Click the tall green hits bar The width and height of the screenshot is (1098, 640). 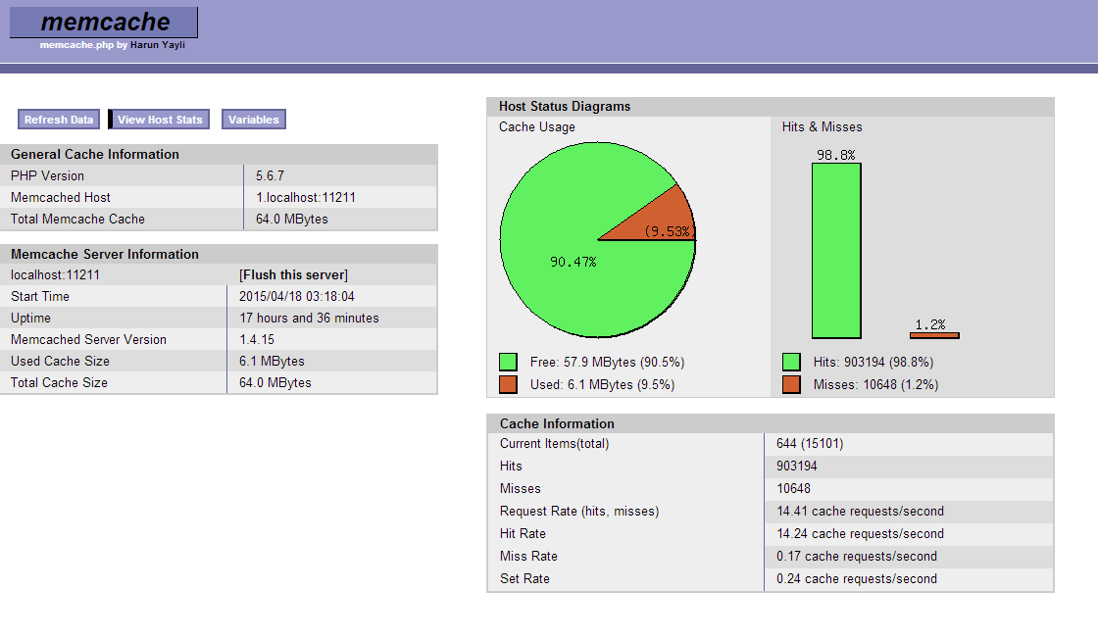(836, 251)
